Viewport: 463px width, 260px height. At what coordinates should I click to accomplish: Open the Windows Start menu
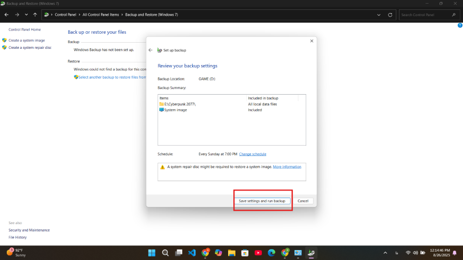coord(152,253)
